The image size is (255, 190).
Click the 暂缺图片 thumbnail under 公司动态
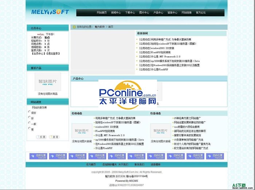coord(82,131)
